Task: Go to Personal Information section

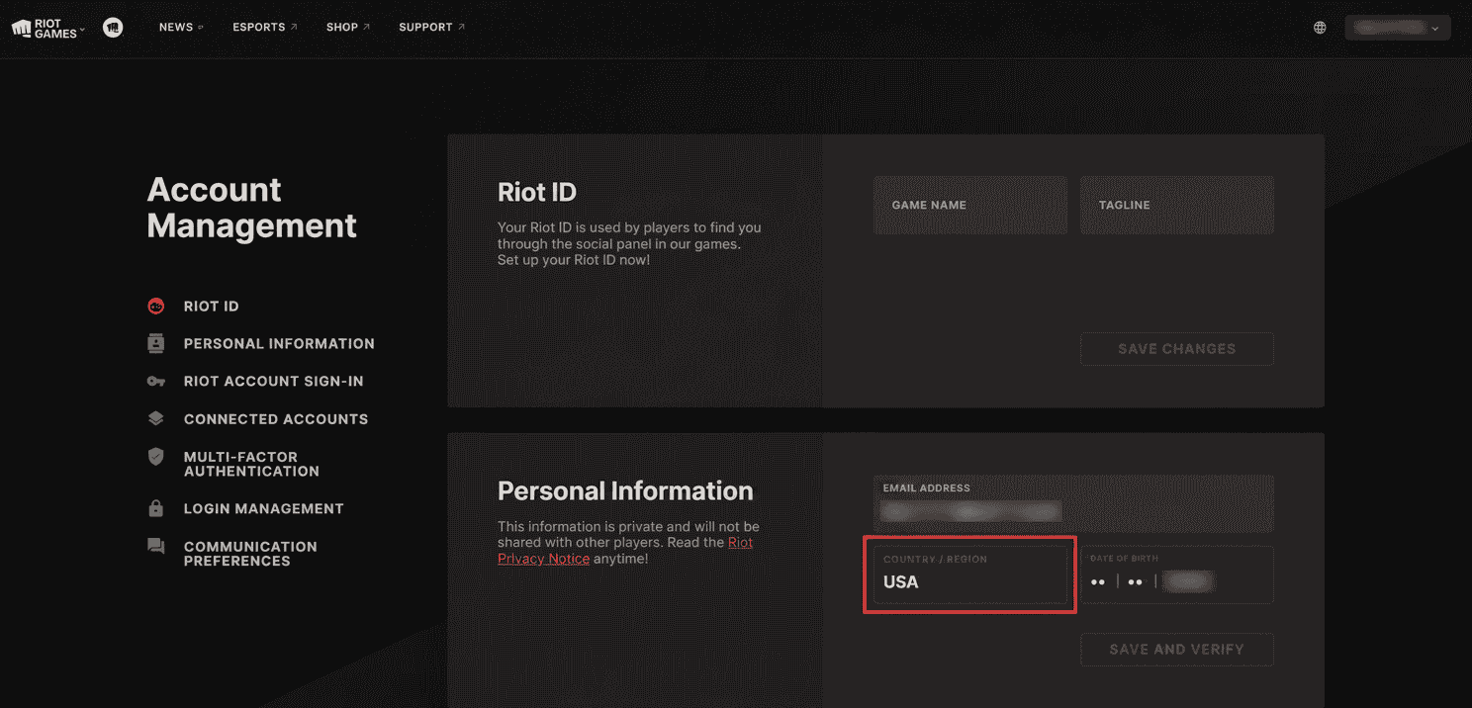Action: (279, 344)
